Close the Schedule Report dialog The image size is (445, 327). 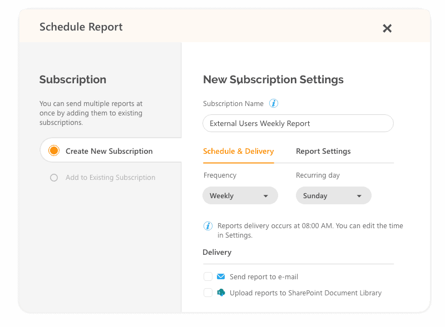pos(387,28)
